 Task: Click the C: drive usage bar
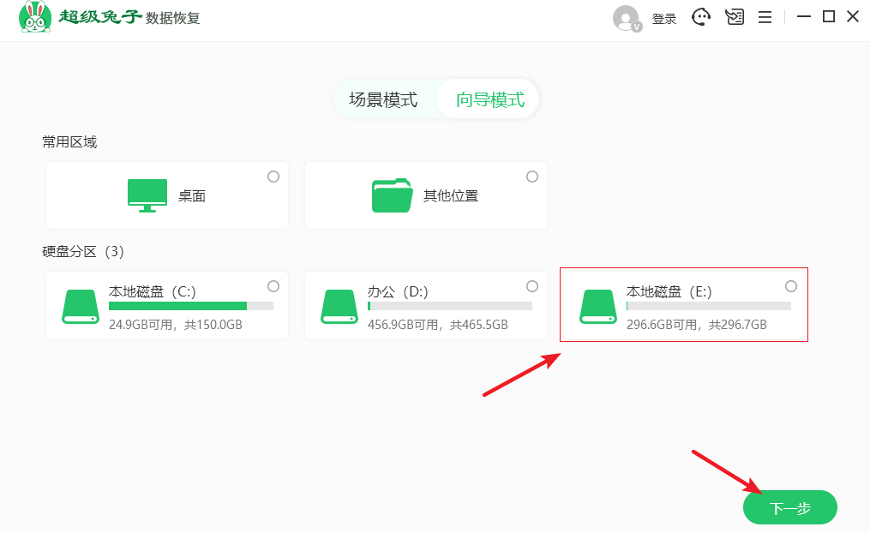click(190, 306)
